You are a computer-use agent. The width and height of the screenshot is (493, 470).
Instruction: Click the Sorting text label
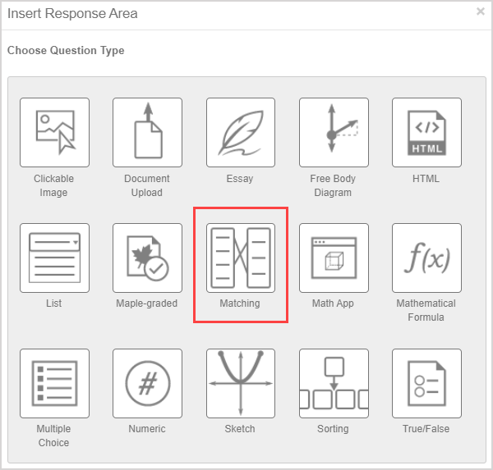[333, 429]
